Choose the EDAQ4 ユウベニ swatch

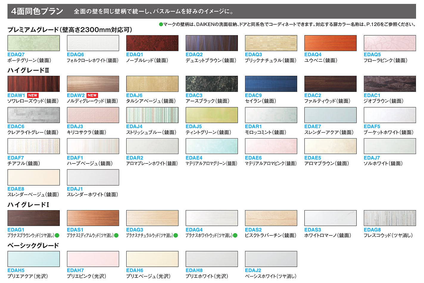[x=331, y=43]
